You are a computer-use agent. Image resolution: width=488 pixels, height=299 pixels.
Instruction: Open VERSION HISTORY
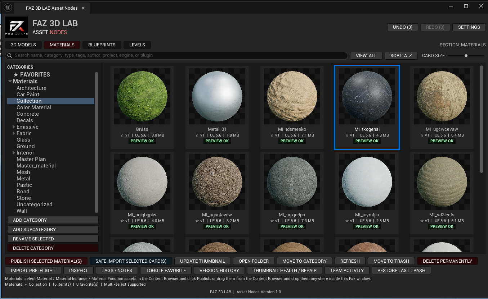click(x=219, y=271)
